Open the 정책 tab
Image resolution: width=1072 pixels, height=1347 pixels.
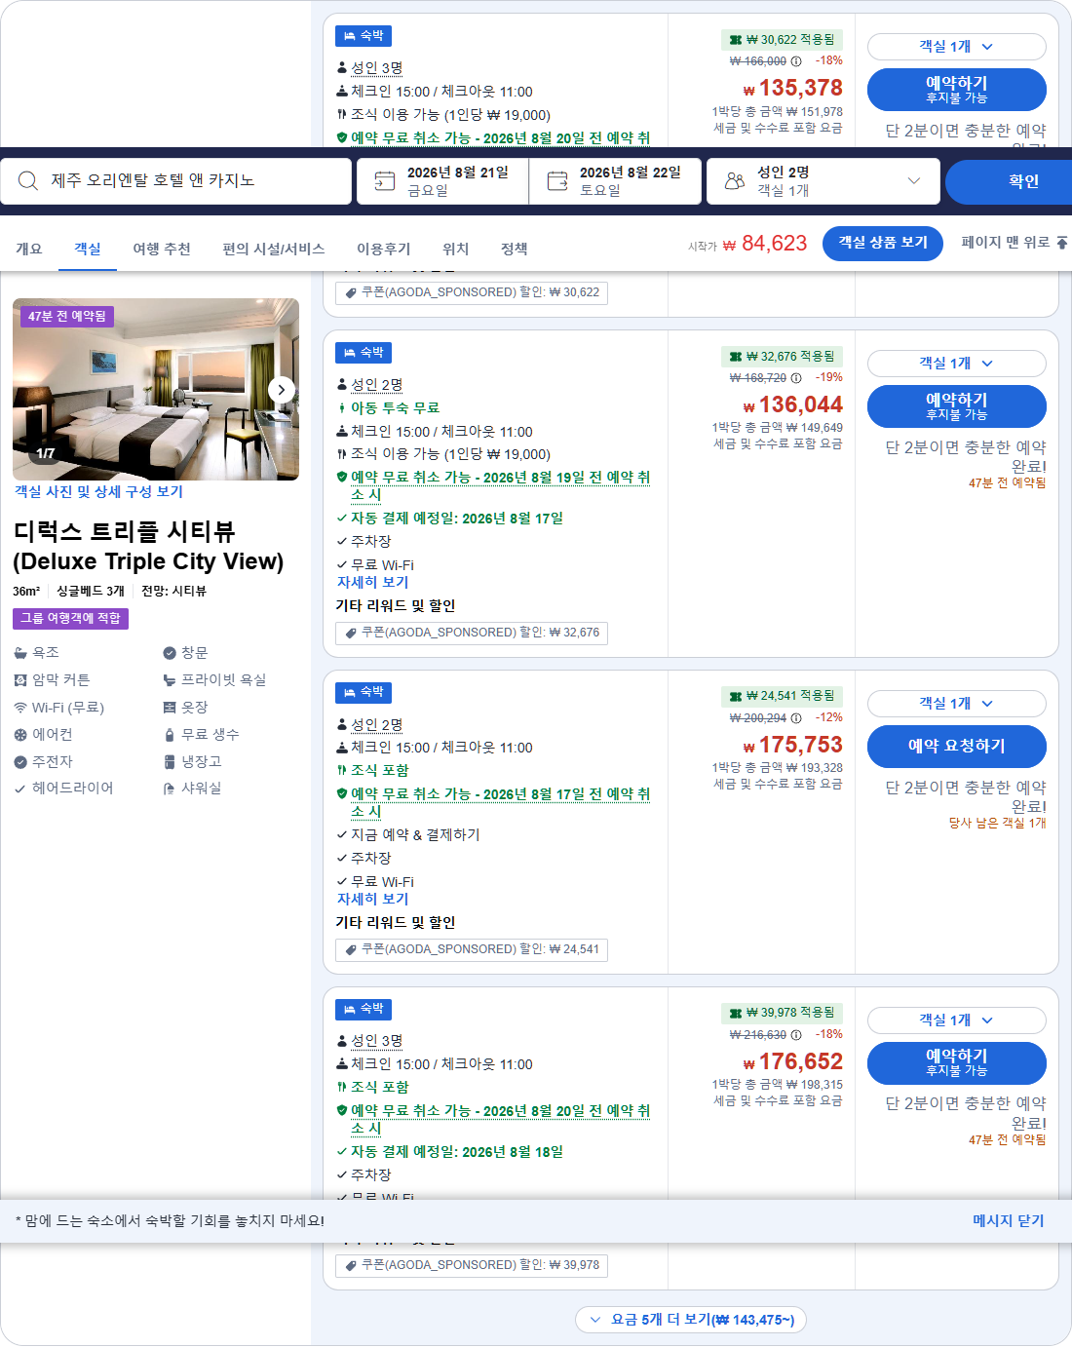pos(515,250)
